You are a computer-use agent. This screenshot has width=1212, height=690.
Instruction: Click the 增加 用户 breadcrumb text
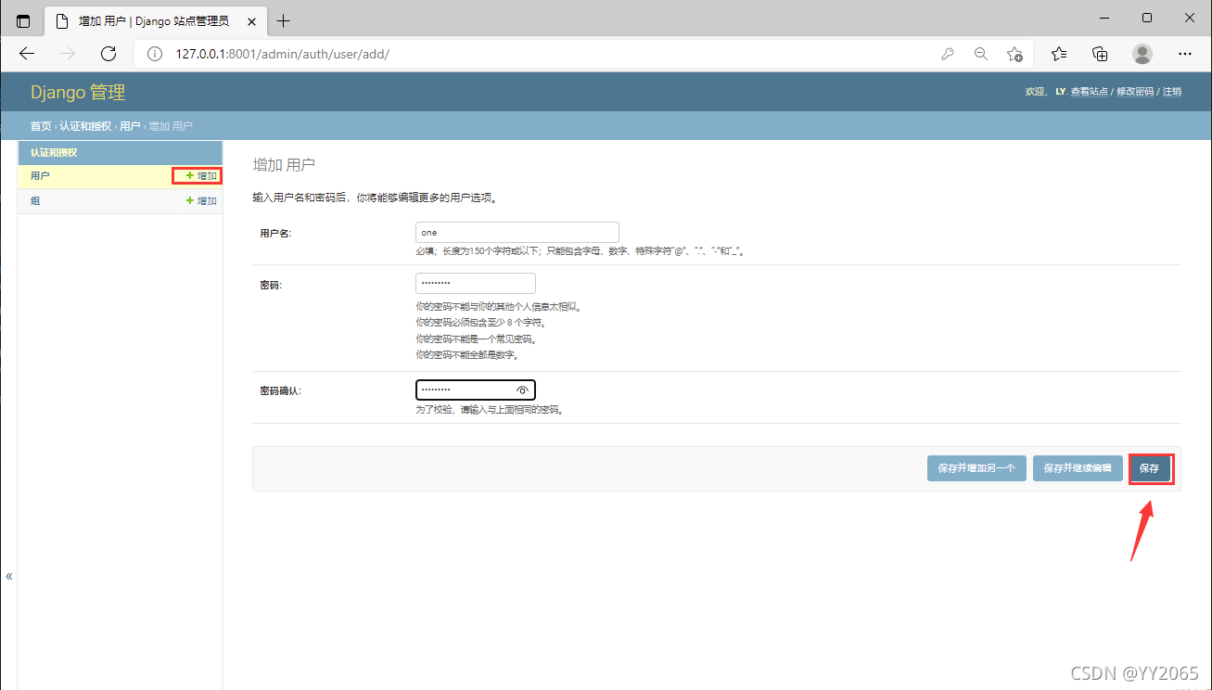click(x=171, y=126)
